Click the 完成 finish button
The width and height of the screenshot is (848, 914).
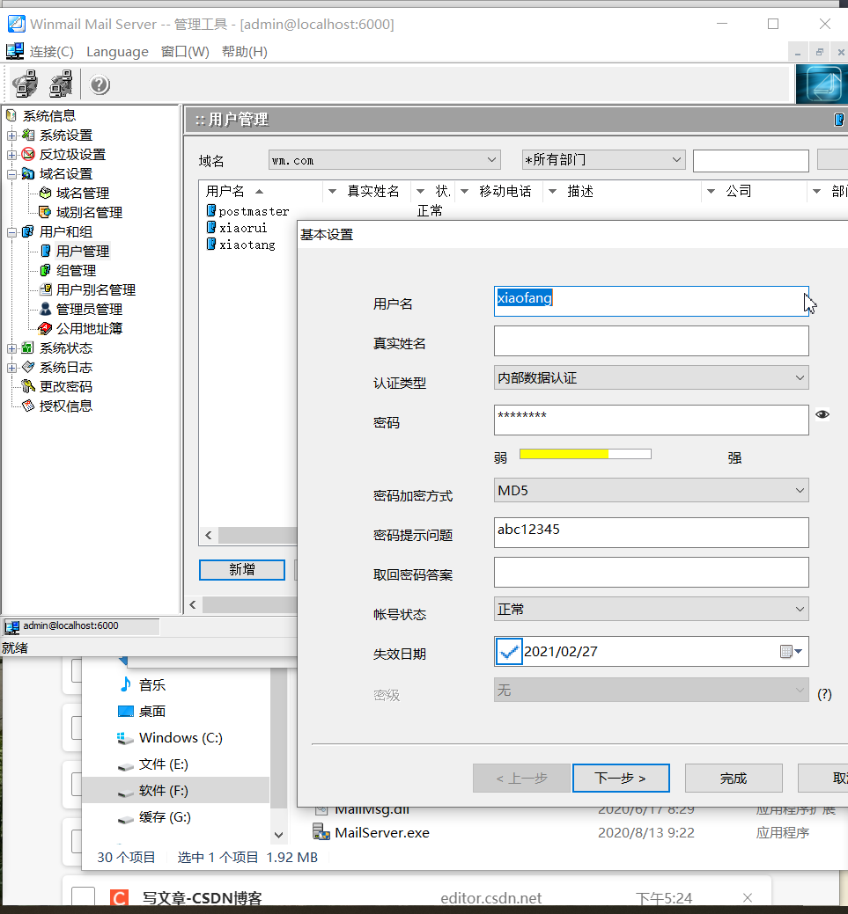(733, 778)
